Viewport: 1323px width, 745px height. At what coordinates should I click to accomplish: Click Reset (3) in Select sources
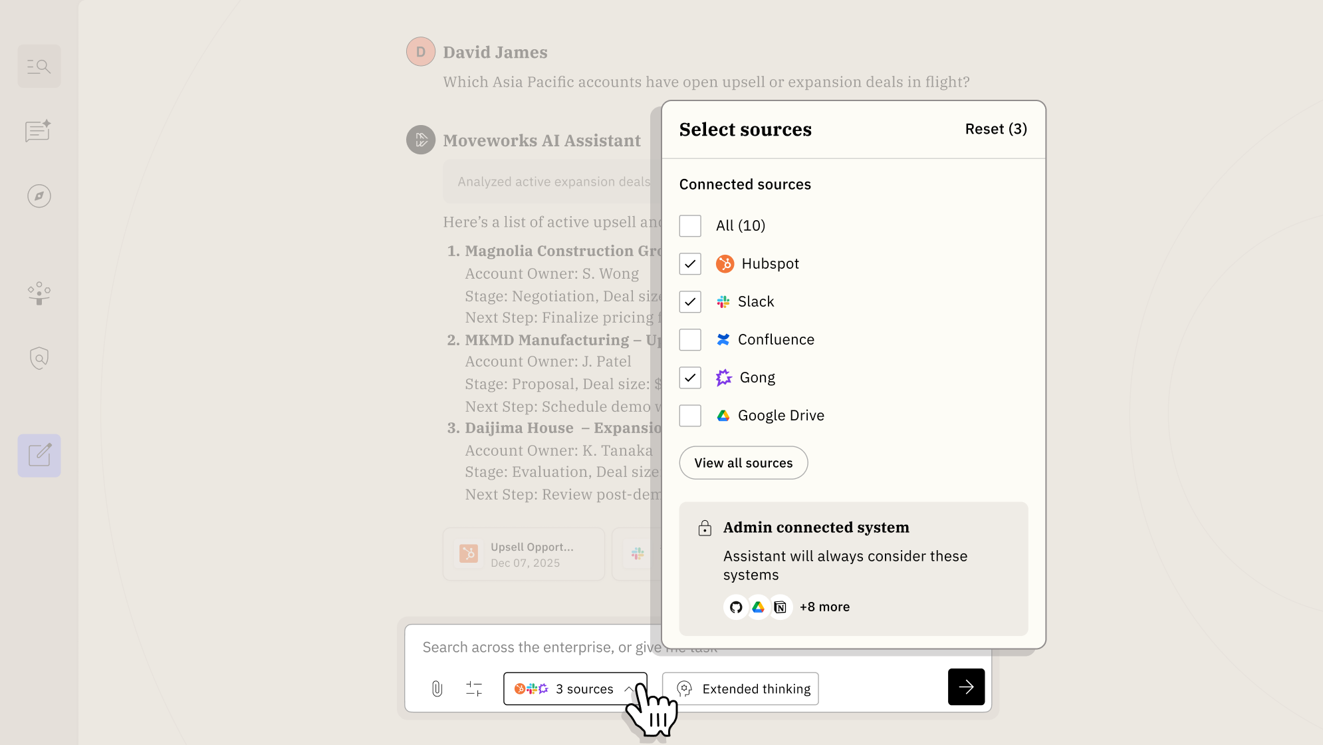coord(995,129)
